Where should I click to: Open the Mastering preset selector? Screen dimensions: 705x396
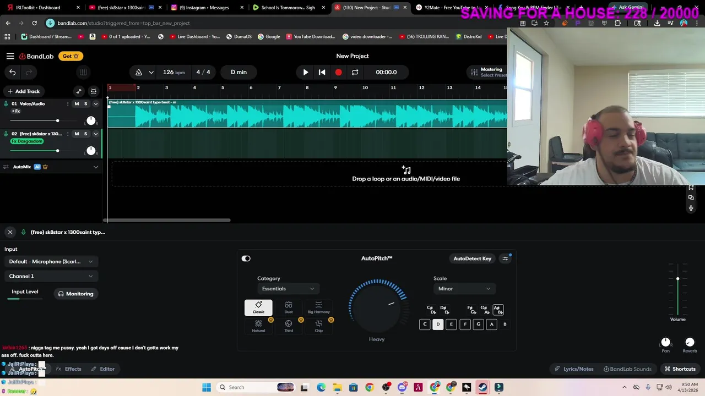[x=488, y=72]
